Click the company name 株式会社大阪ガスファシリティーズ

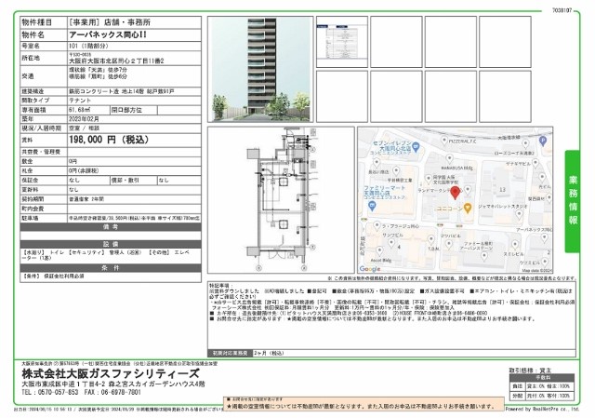pos(111,373)
